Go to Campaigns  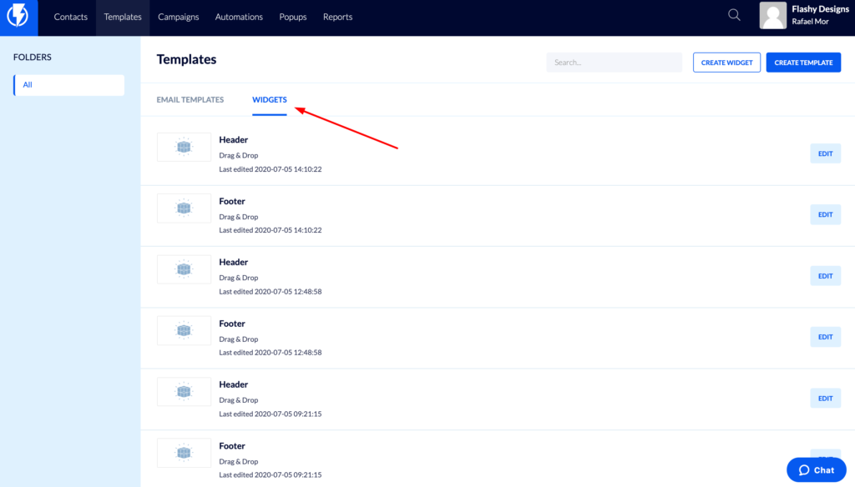pos(179,17)
